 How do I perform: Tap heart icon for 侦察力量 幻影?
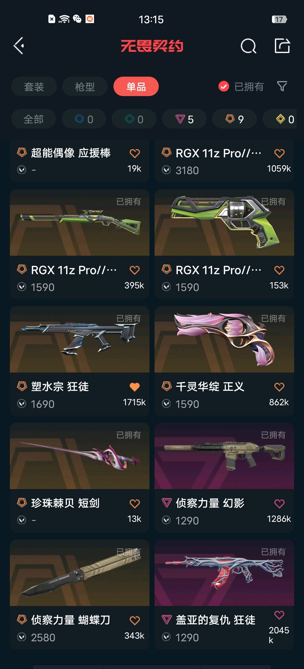click(x=279, y=503)
